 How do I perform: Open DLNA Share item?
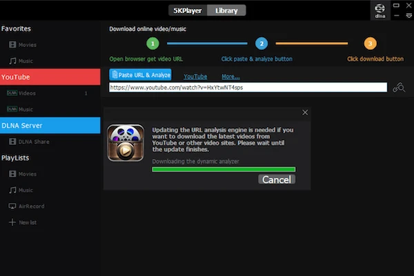pyautogui.click(x=29, y=141)
